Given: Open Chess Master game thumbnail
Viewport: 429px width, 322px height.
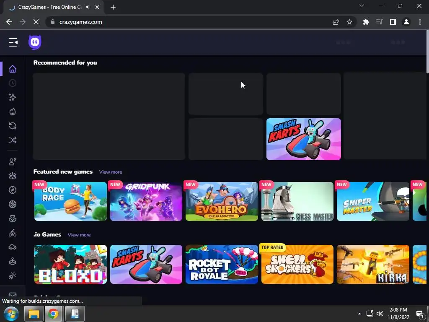Looking at the screenshot, I should [297, 201].
